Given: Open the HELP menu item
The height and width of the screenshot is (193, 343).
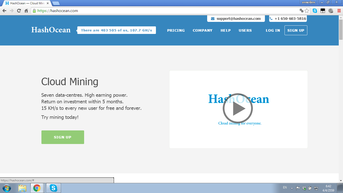Looking at the screenshot, I should [225, 30].
